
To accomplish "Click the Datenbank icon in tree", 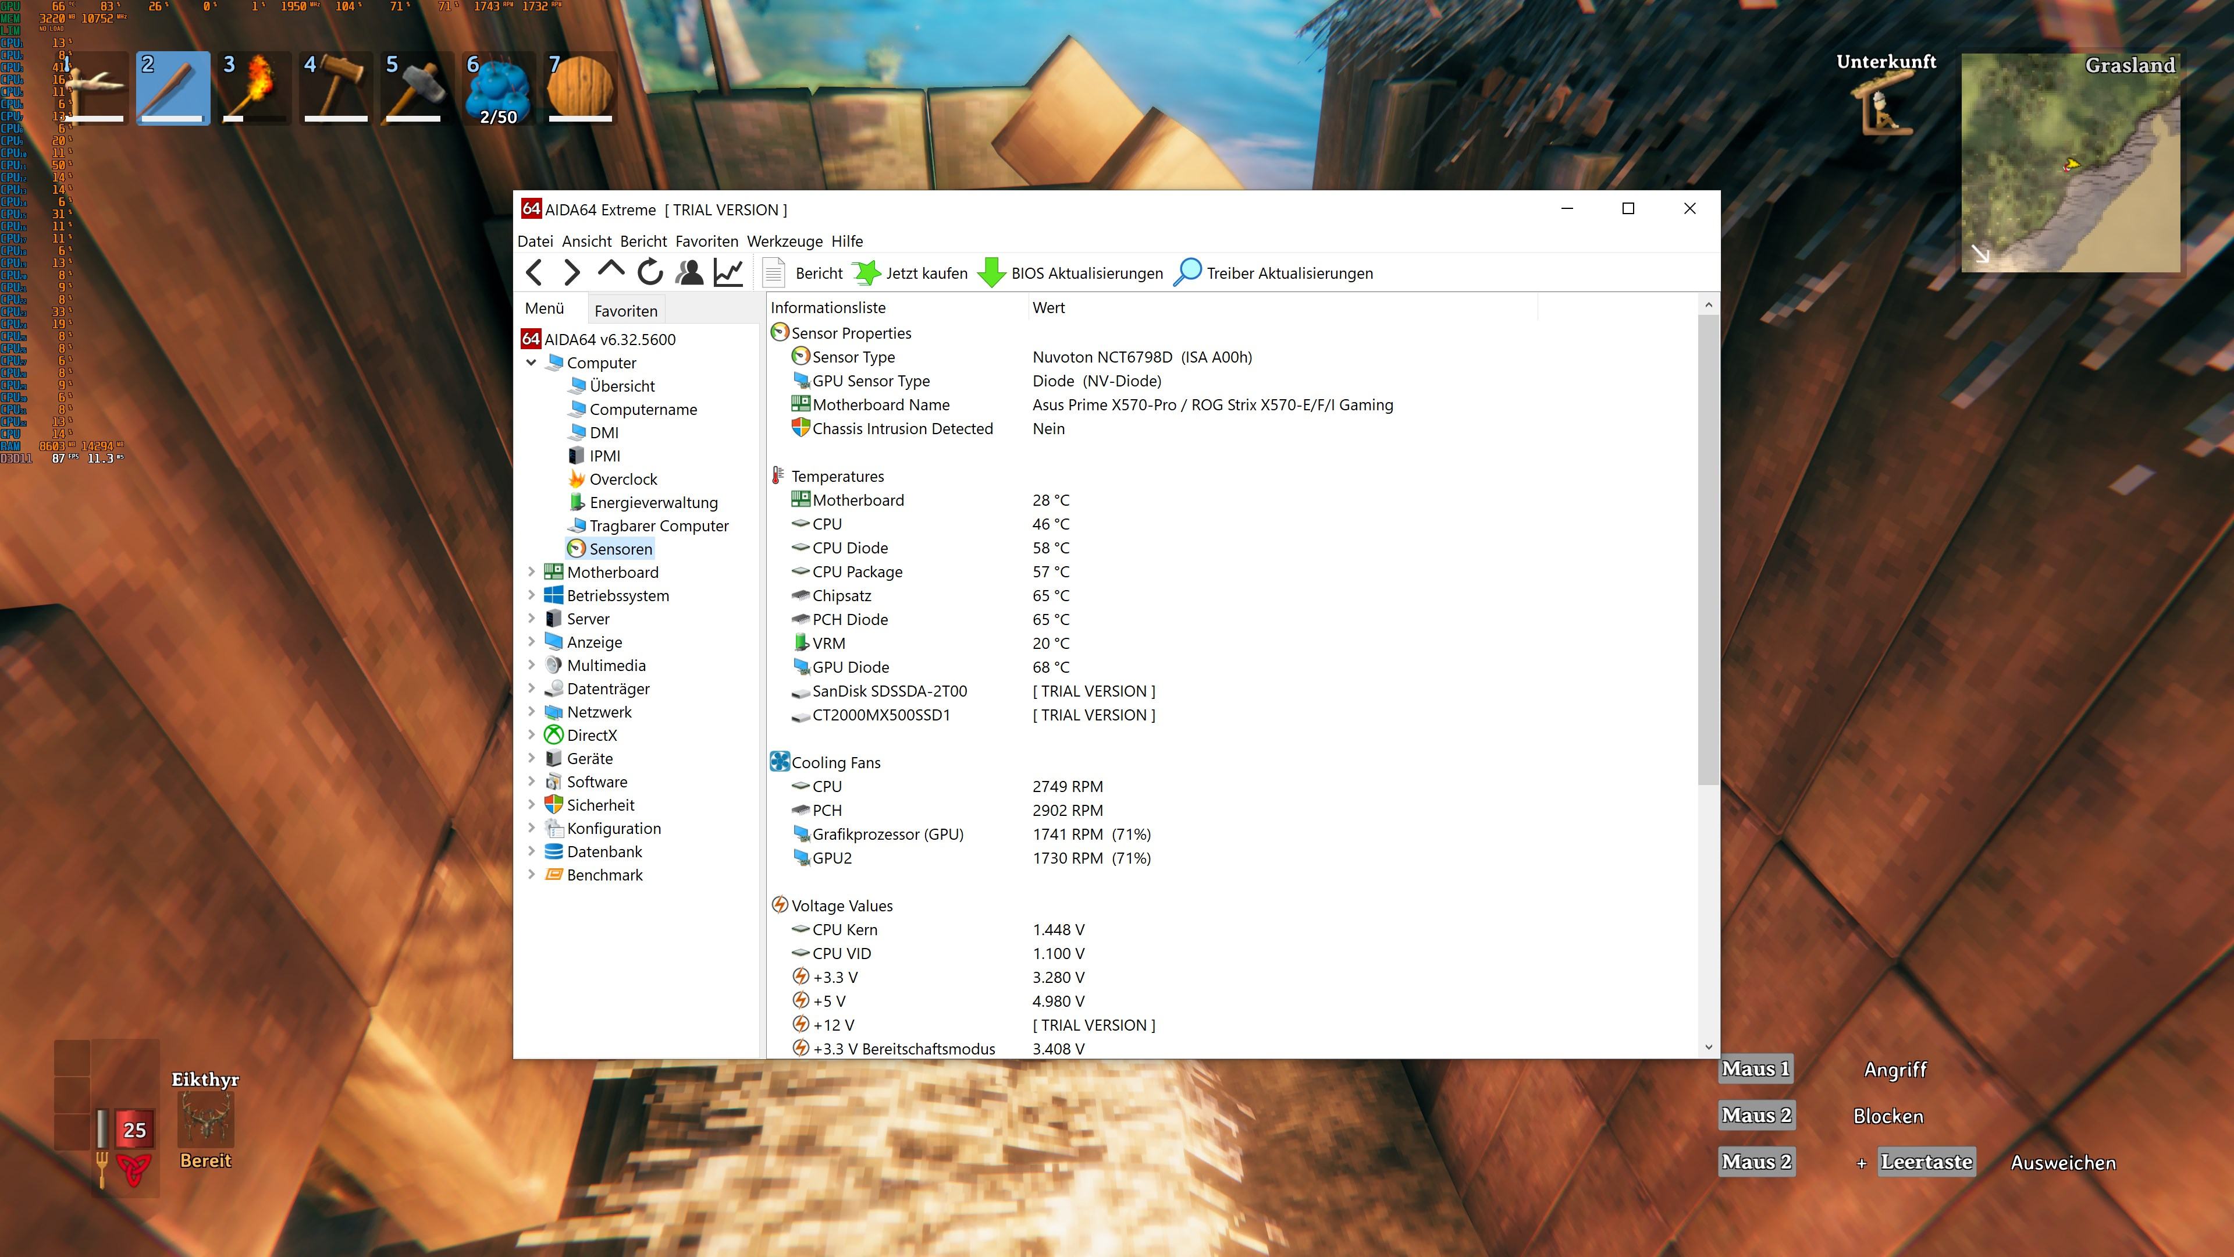I will click(554, 852).
